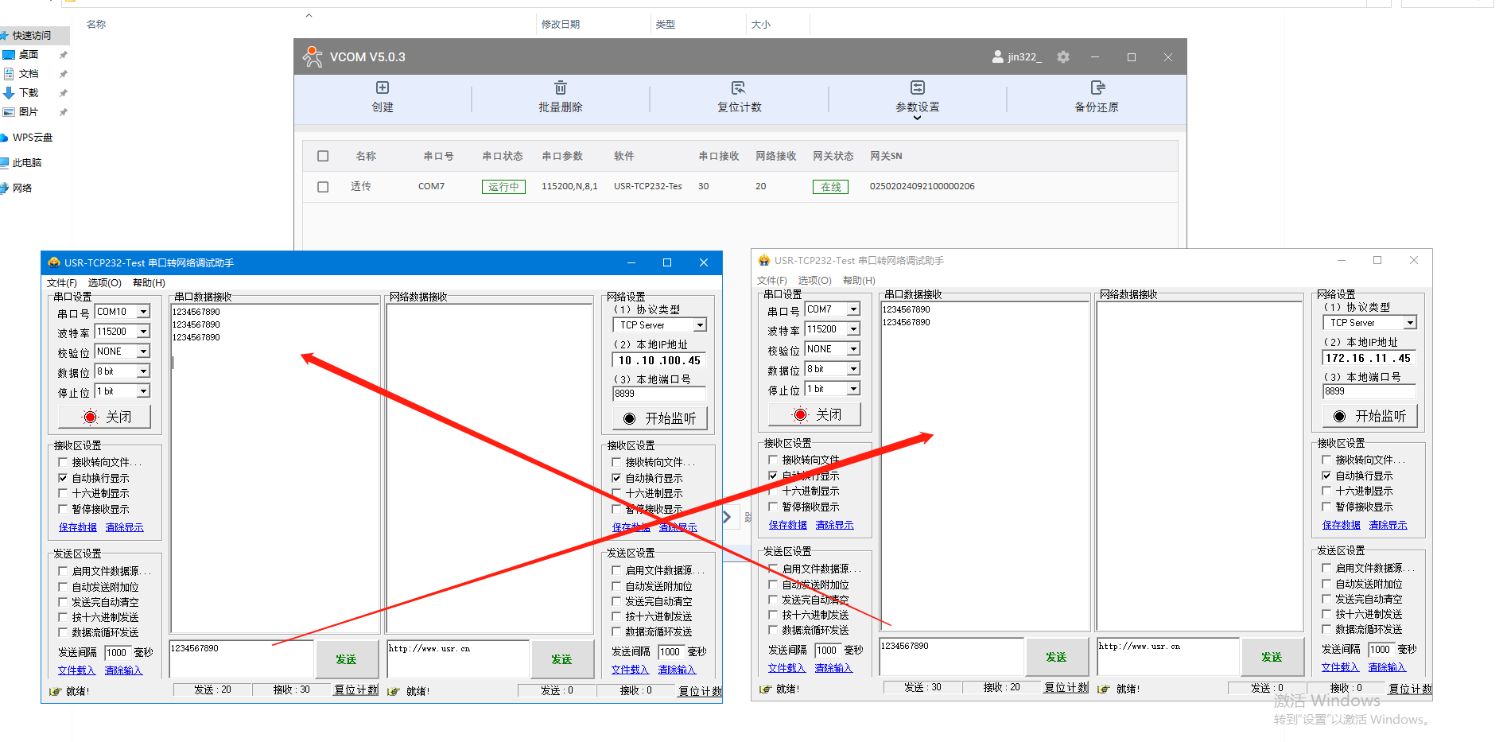Toggle 自动换行显示 under the COM10 serial settings
1503x742 pixels.
coord(63,478)
